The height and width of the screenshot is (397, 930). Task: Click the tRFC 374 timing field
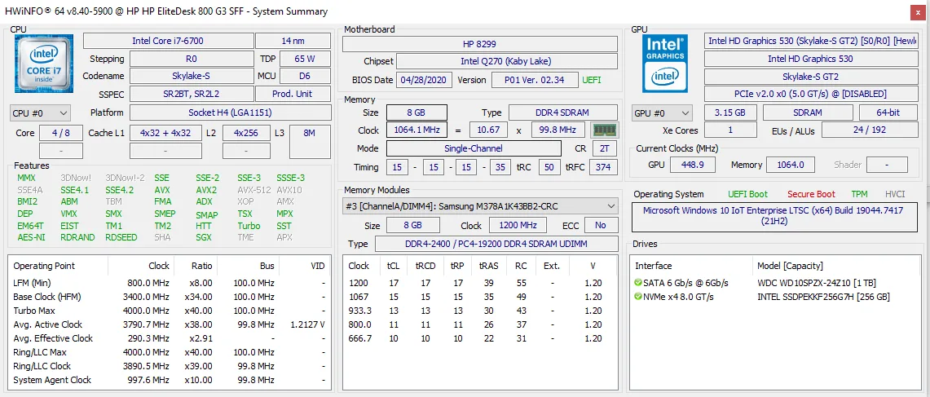pyautogui.click(x=603, y=167)
